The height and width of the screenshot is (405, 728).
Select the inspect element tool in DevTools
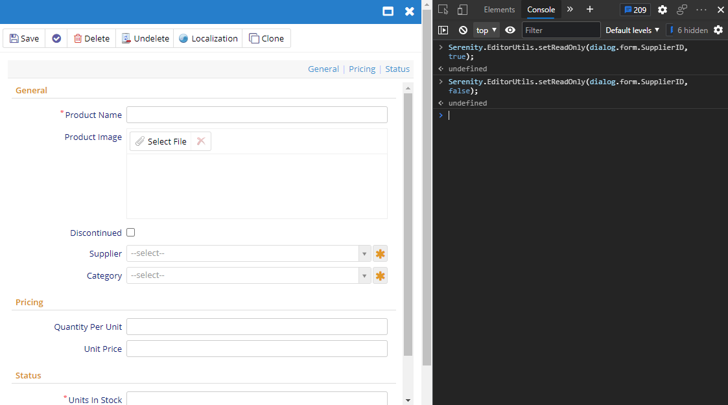pos(443,10)
